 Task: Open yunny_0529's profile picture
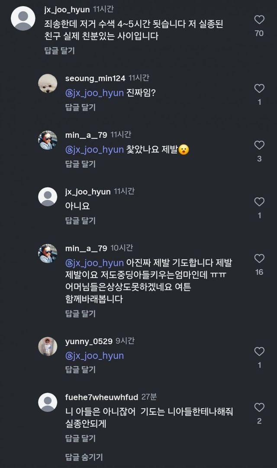[48, 346]
